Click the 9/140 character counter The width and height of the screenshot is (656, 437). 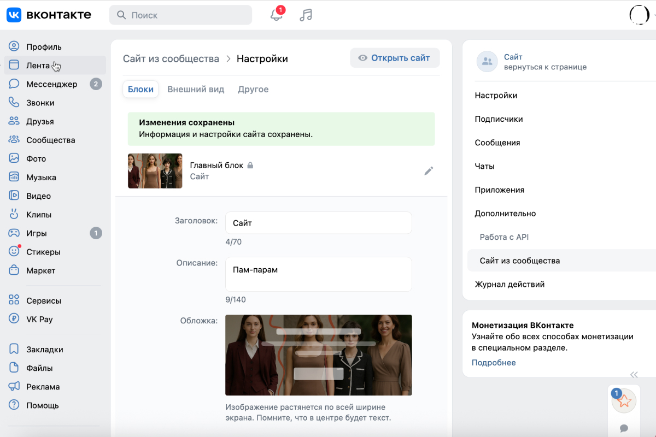click(236, 299)
